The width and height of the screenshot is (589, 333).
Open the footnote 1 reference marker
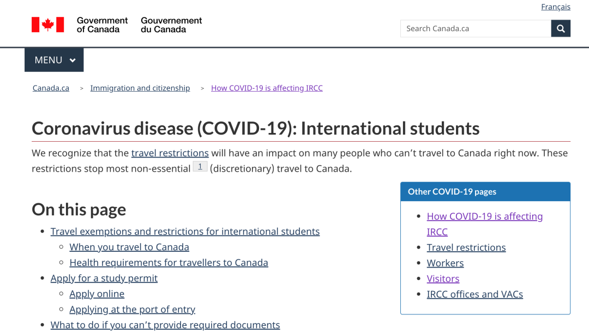[x=200, y=167]
